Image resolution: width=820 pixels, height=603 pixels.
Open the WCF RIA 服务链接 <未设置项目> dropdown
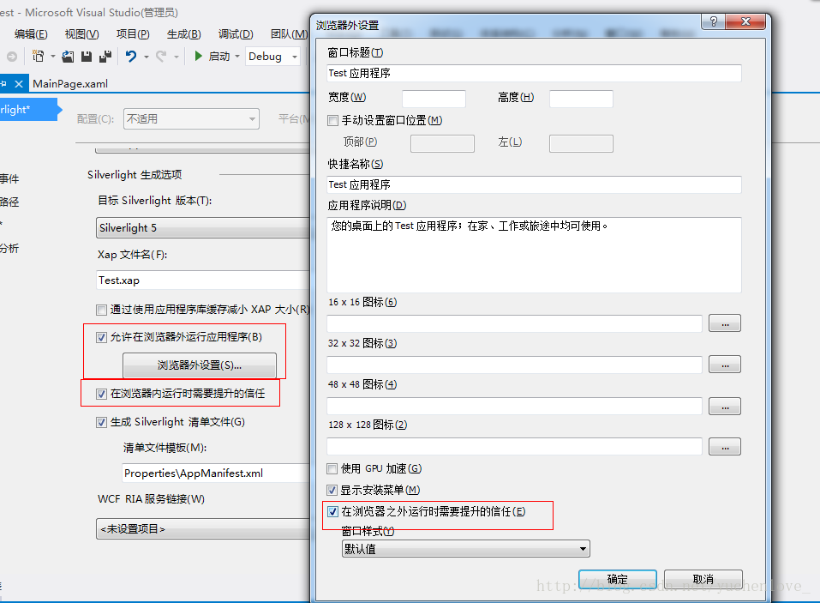pos(203,528)
